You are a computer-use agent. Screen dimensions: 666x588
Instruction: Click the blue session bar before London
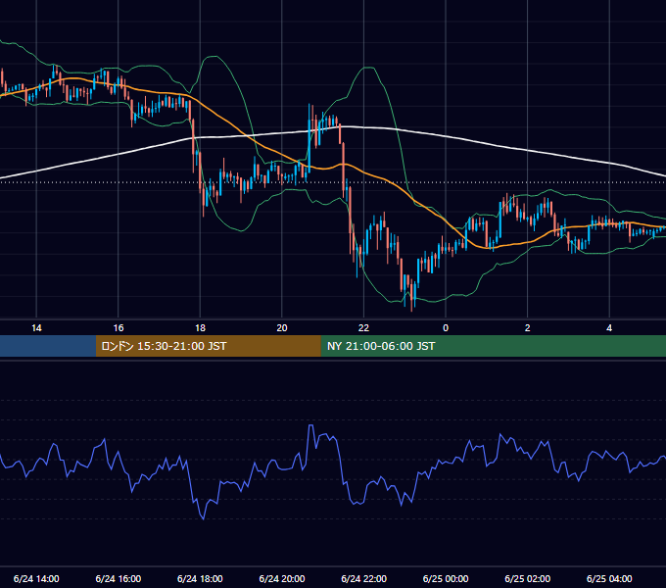point(48,346)
